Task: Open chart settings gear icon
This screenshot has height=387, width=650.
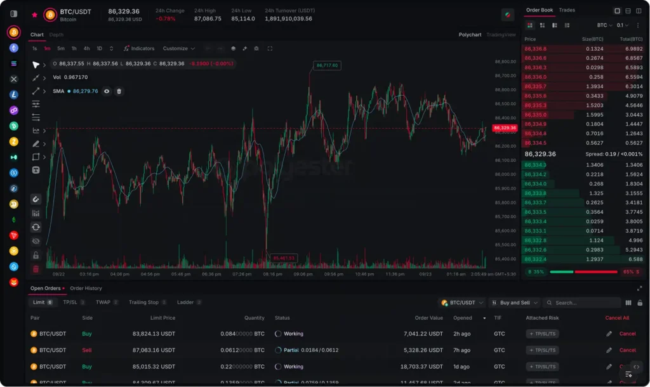Action: tap(256, 48)
